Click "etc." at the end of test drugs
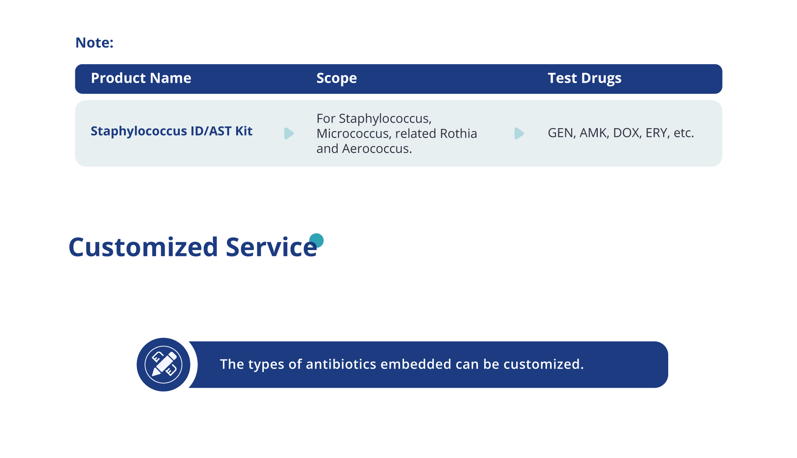Screen dimensions: 797x458 [x=684, y=133]
